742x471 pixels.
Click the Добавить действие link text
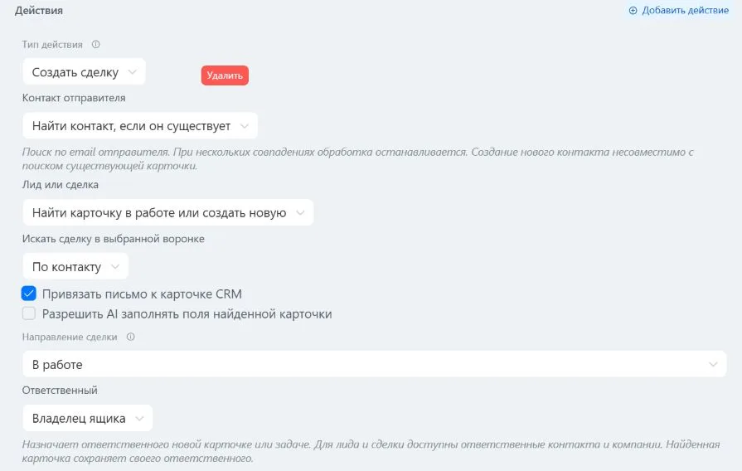click(686, 11)
